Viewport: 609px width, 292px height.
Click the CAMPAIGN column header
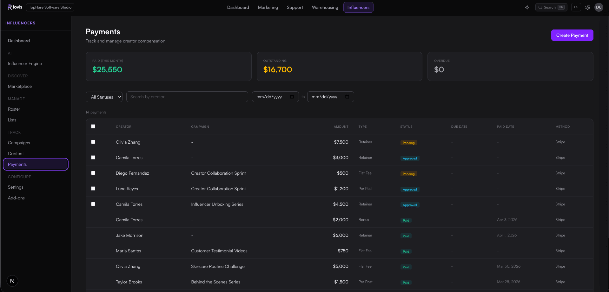(200, 127)
